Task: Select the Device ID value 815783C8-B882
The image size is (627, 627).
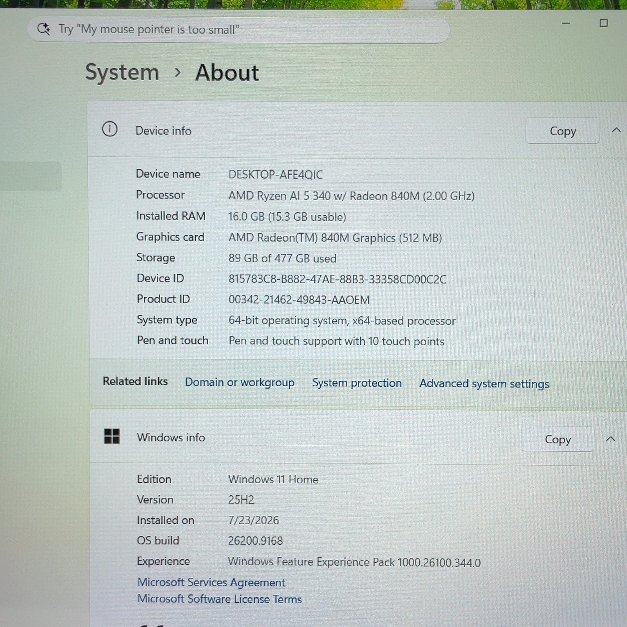Action: [x=337, y=279]
